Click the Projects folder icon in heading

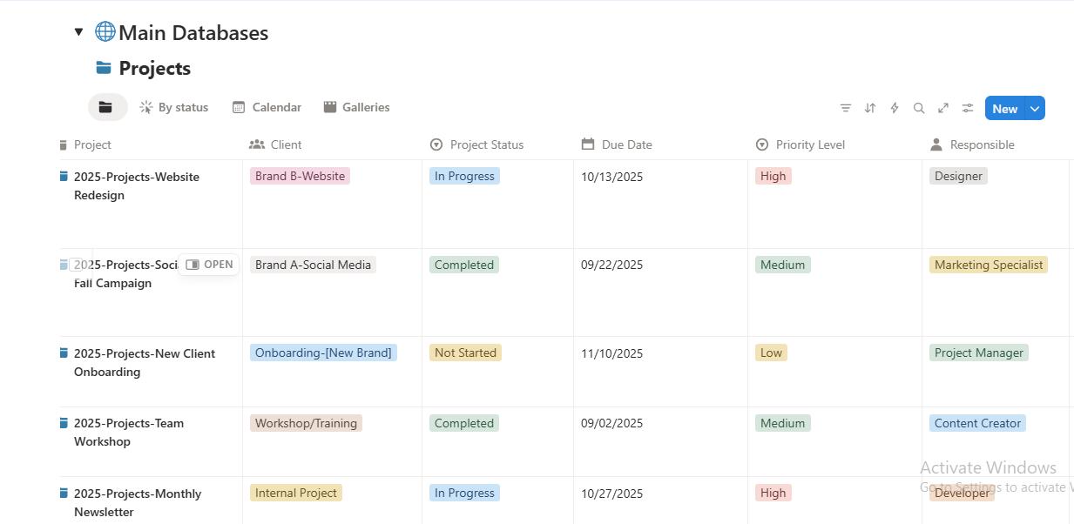click(x=104, y=67)
